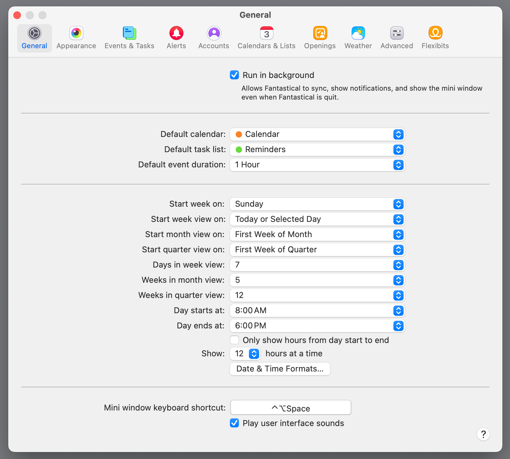Switch to Events & Tasks settings

click(130, 38)
